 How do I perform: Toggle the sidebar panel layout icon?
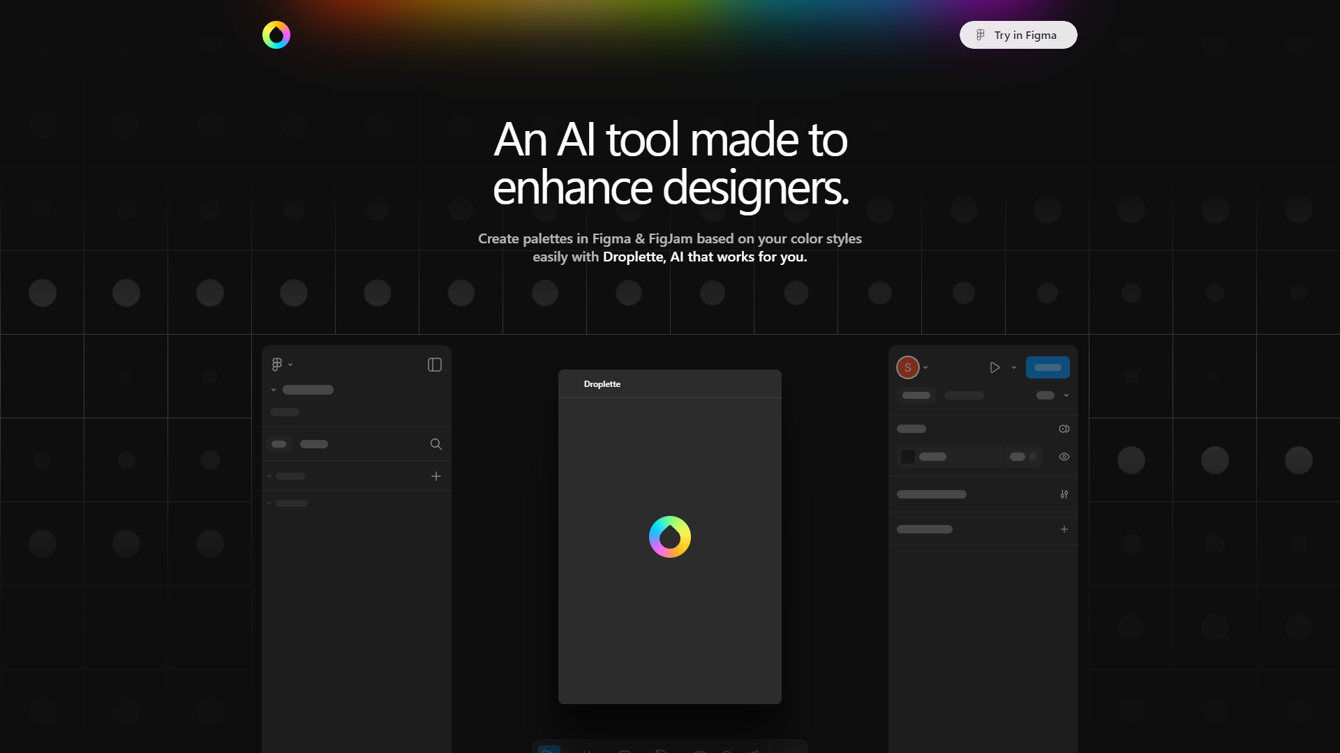pos(435,365)
